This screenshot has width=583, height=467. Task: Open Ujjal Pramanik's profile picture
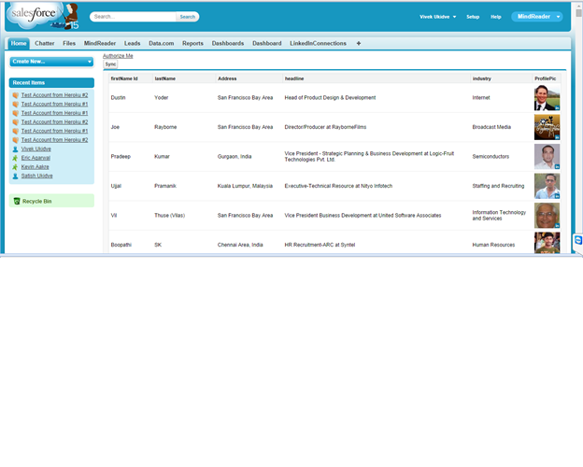click(547, 186)
